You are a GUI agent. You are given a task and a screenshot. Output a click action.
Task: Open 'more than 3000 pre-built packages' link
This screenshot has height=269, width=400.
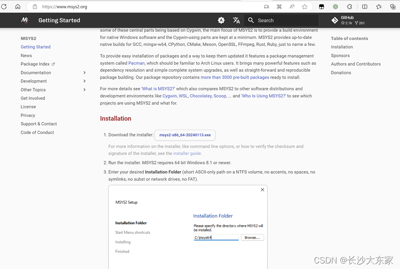tap(235, 78)
